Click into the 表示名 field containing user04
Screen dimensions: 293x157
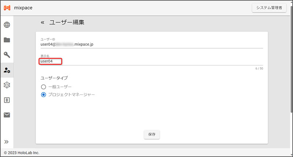[x=146, y=61]
